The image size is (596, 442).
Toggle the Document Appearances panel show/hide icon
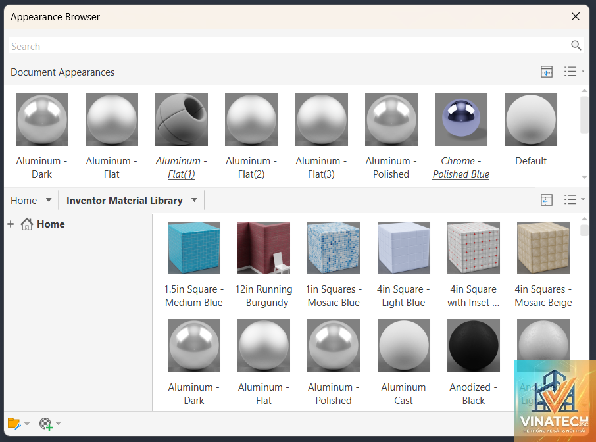point(547,72)
